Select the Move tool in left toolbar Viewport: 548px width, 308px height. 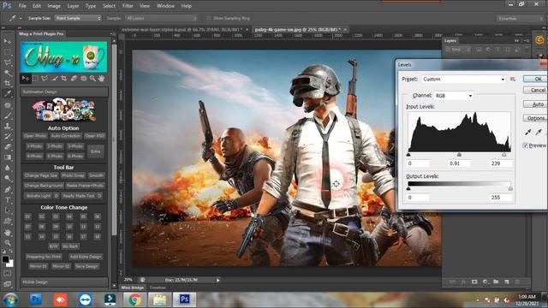pos(8,42)
